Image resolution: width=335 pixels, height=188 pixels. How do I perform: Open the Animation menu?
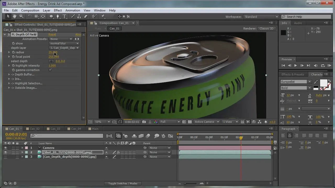[x=72, y=10]
